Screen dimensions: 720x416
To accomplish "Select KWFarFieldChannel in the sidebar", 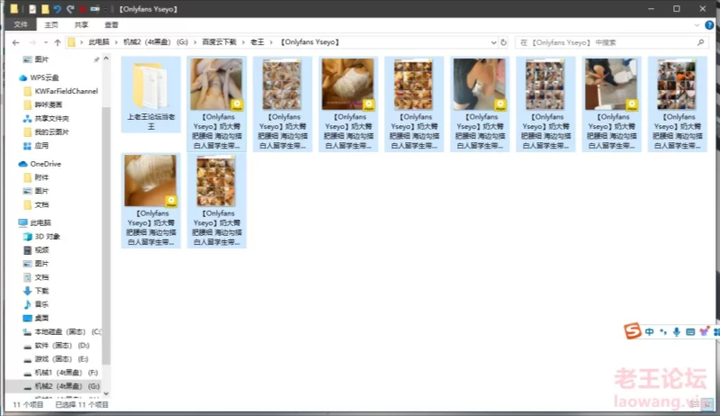I will [66, 91].
